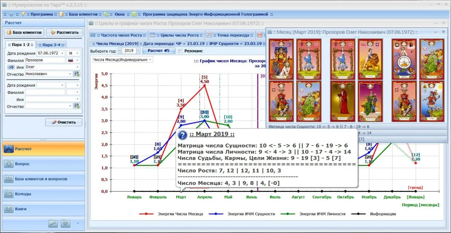Open the gender М dropdown
This screenshot has width=451, height=233.
(x=77, y=53)
